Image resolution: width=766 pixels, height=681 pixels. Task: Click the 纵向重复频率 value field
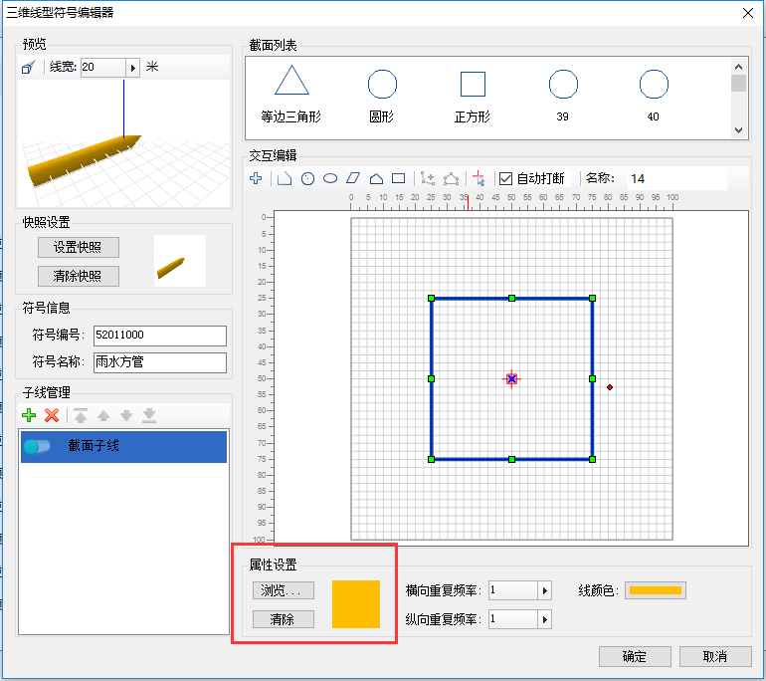click(x=513, y=620)
